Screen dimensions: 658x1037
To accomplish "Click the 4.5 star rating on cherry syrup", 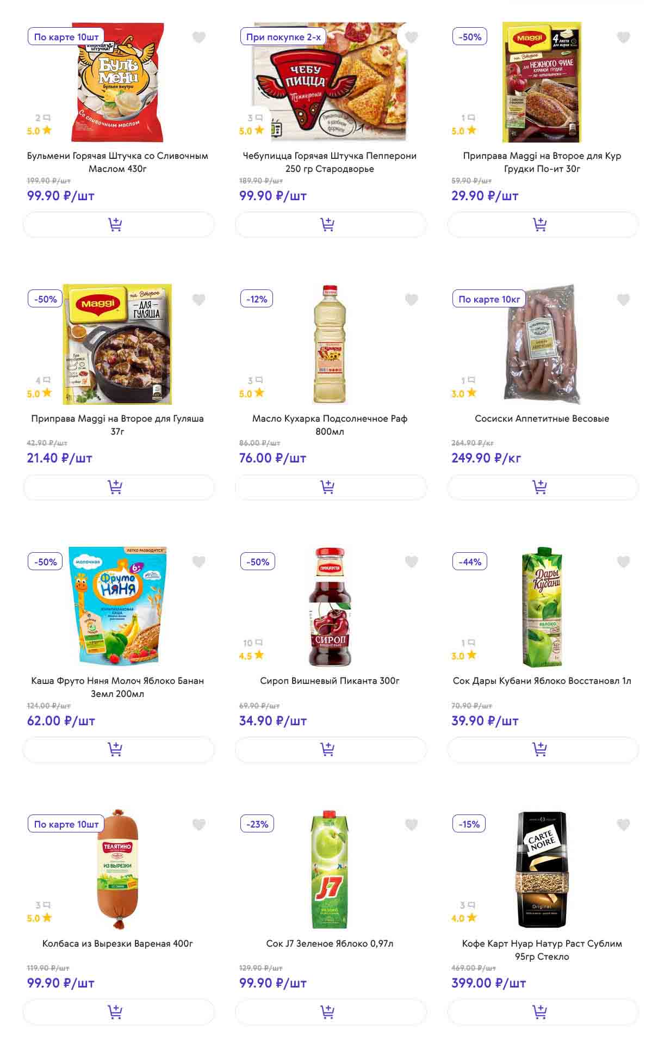I will click(251, 656).
